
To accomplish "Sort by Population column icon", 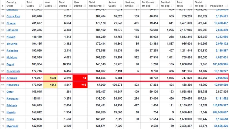I will click(227, 6).
